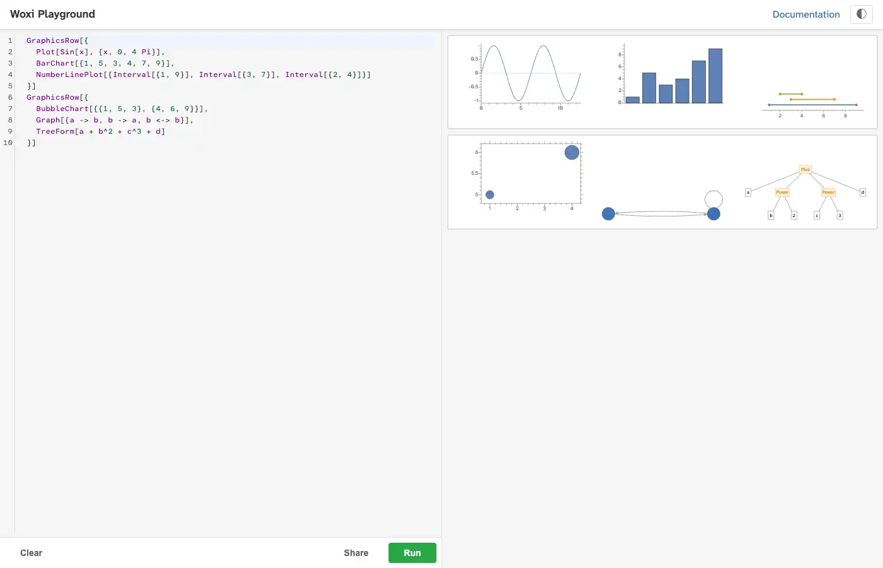Click the tallest bar in the bar chart

(x=715, y=76)
